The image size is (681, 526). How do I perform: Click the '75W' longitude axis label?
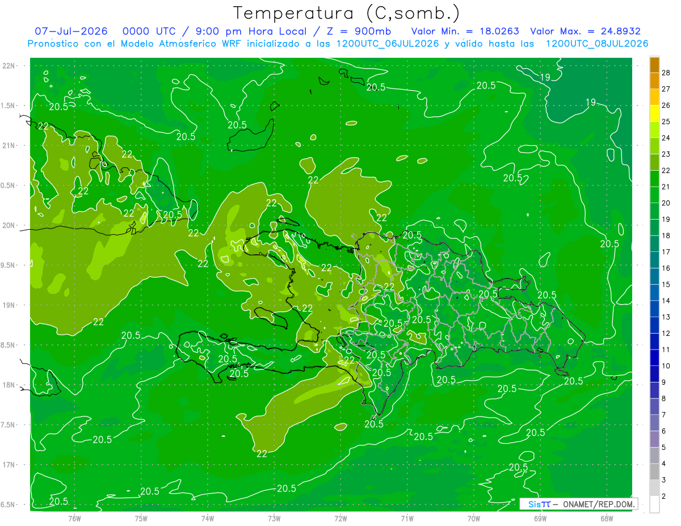pos(141,519)
